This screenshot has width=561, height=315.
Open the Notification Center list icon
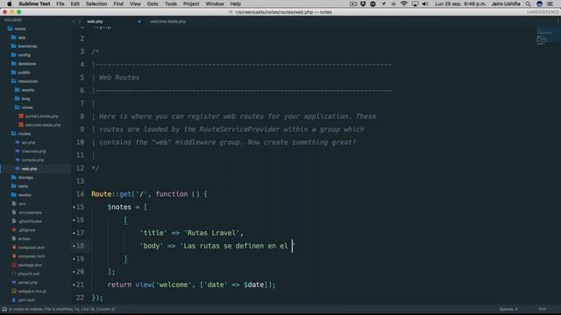(x=550, y=3)
